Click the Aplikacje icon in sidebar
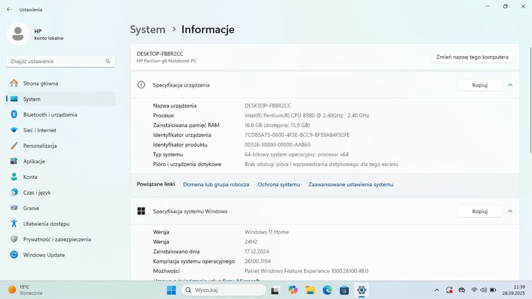The height and width of the screenshot is (299, 532). [x=14, y=161]
